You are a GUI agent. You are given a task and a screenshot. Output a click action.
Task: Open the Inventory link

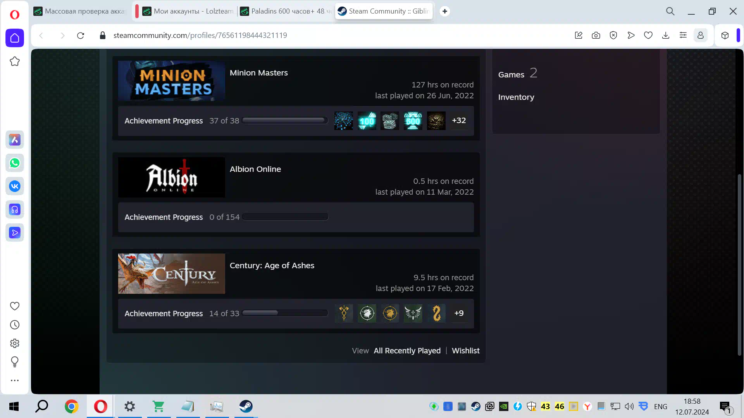pyautogui.click(x=516, y=97)
